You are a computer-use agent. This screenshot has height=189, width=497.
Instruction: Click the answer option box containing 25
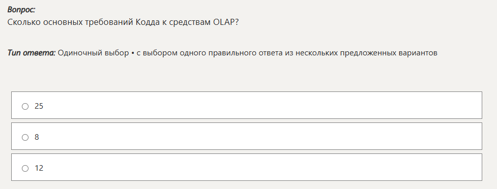pyautogui.click(x=247, y=105)
